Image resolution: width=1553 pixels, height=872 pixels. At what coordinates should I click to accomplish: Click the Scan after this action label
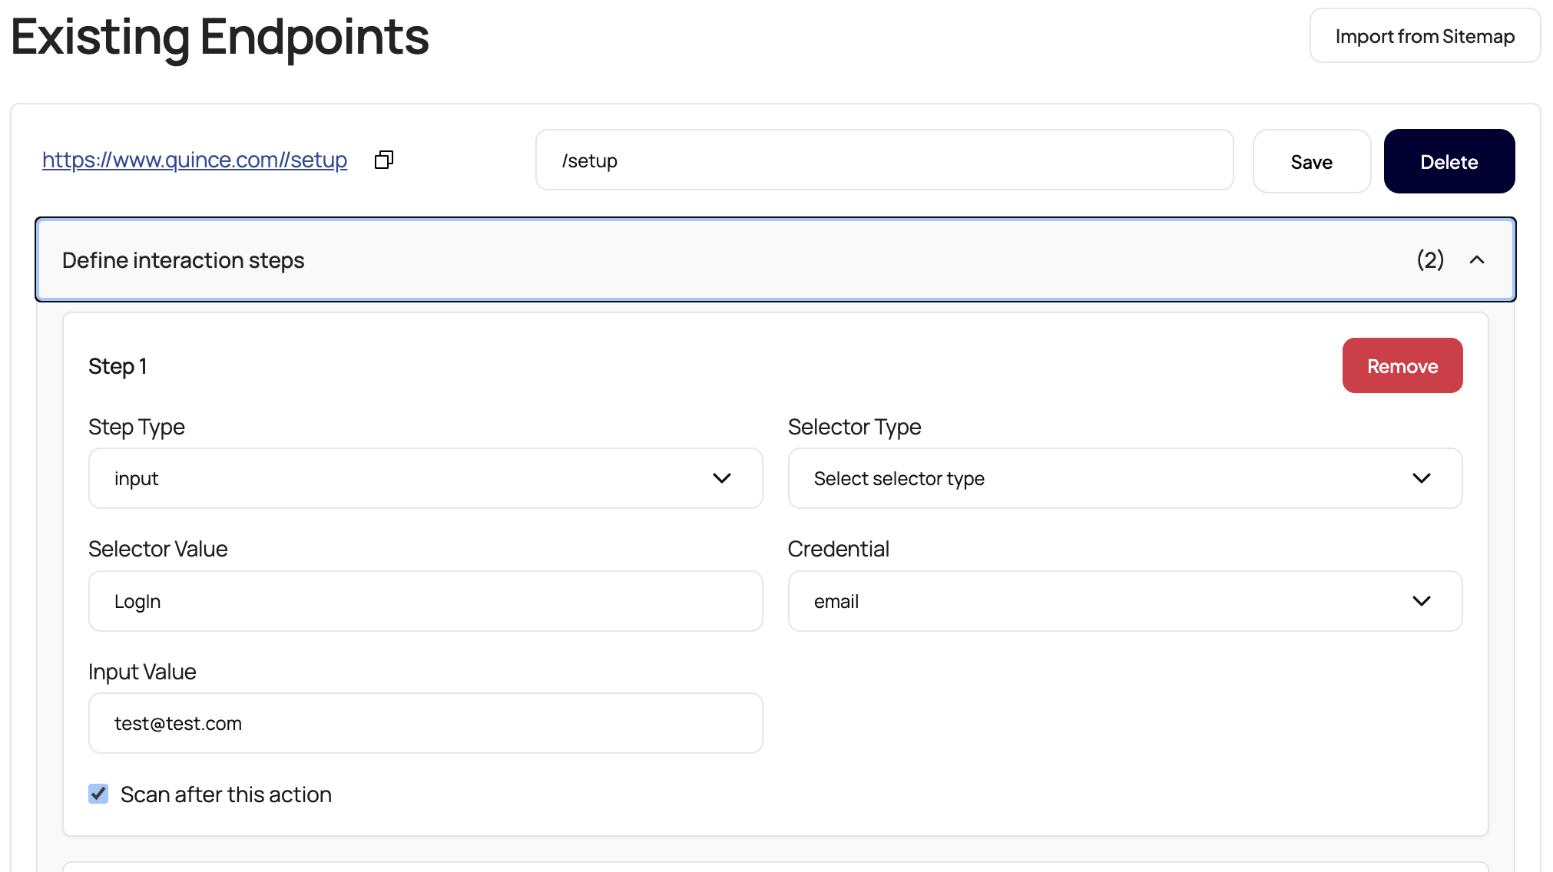tap(226, 794)
